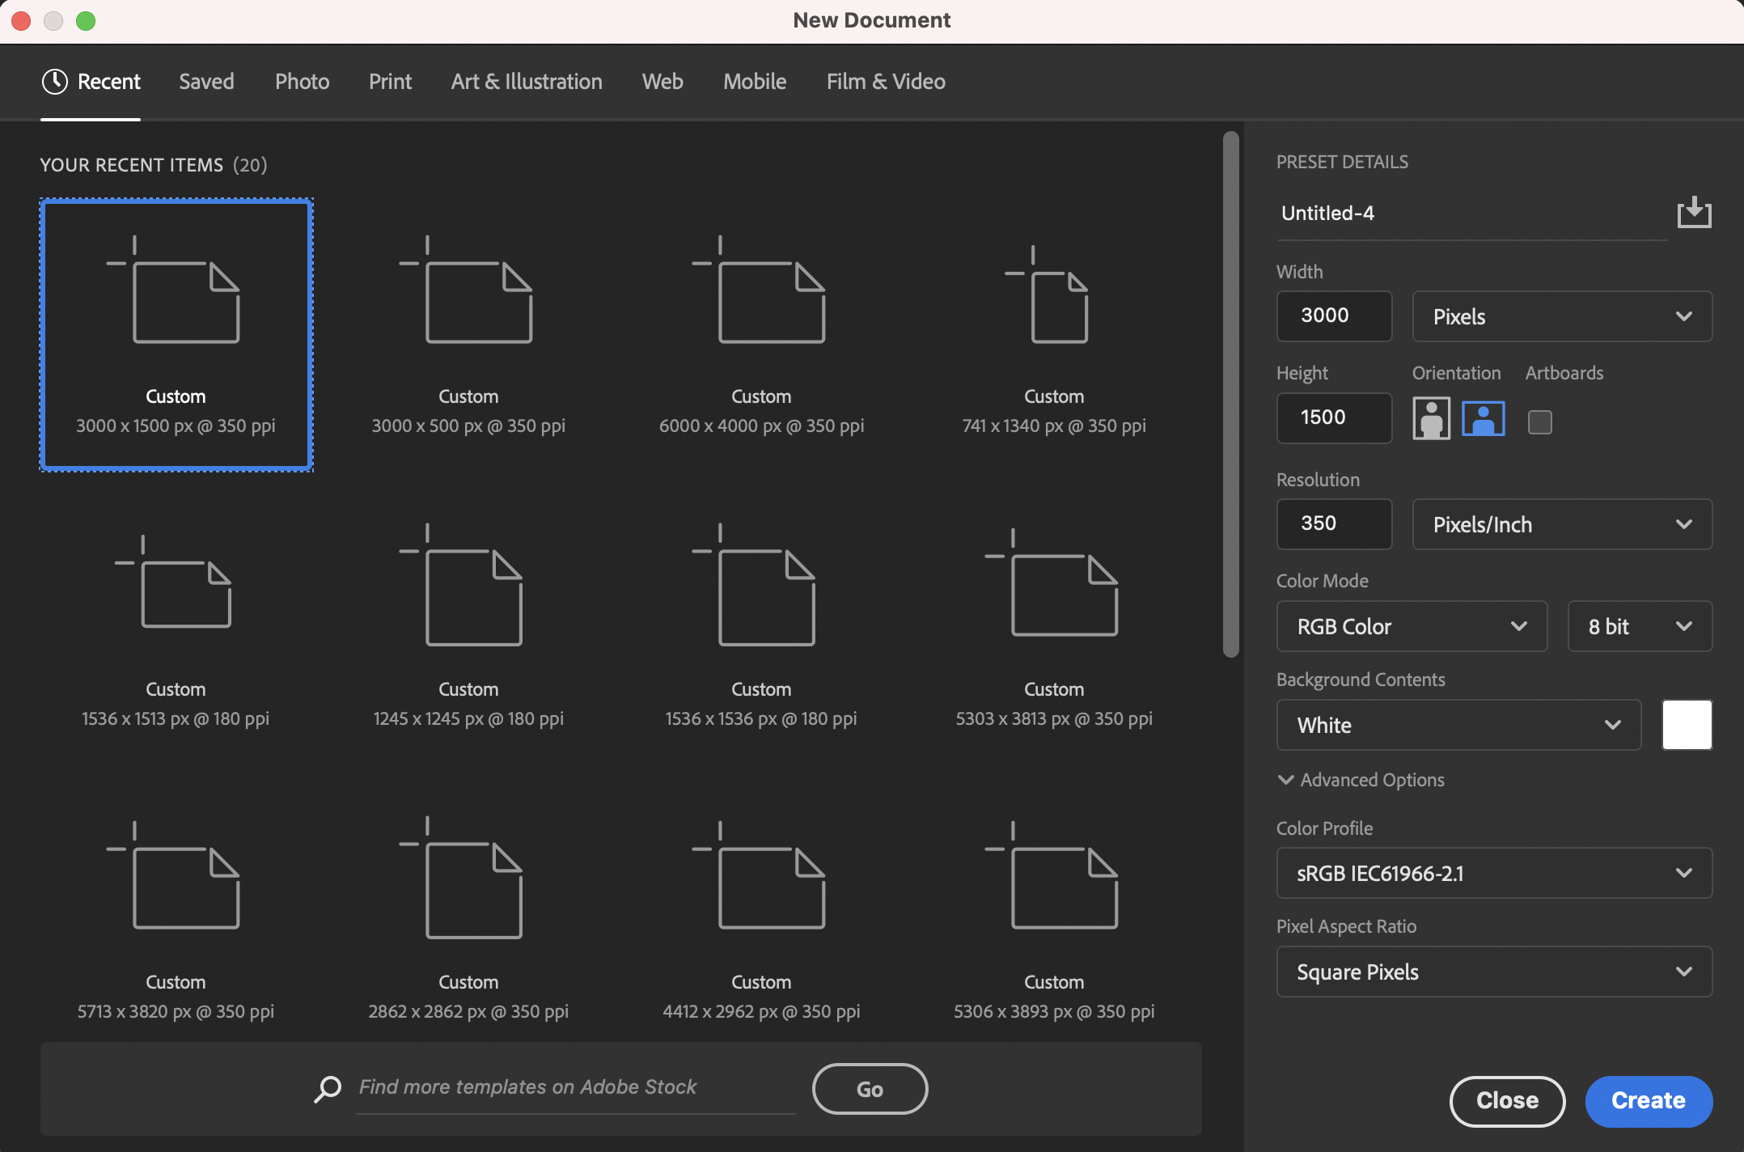Click the white background color swatch
1744x1152 pixels.
click(x=1687, y=725)
